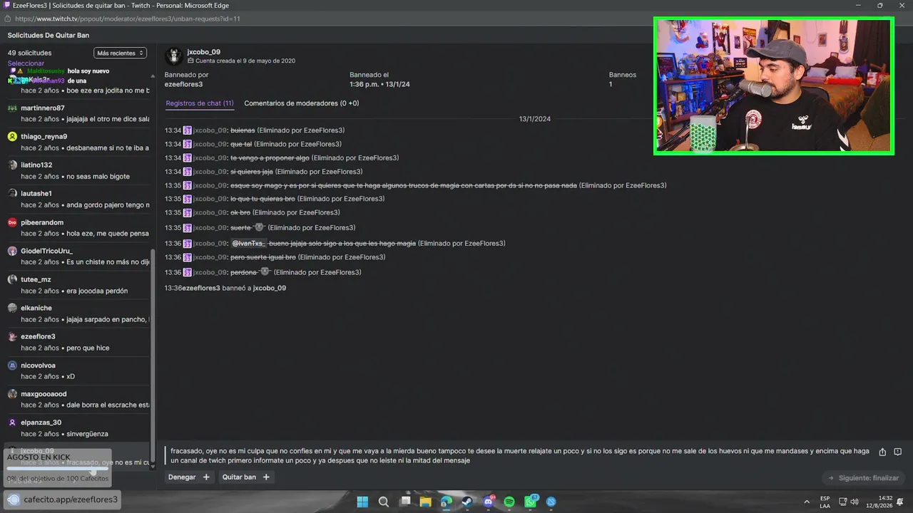Select nicovolvoa's avatar icon
Screen dimensions: 913x513
(12, 366)
